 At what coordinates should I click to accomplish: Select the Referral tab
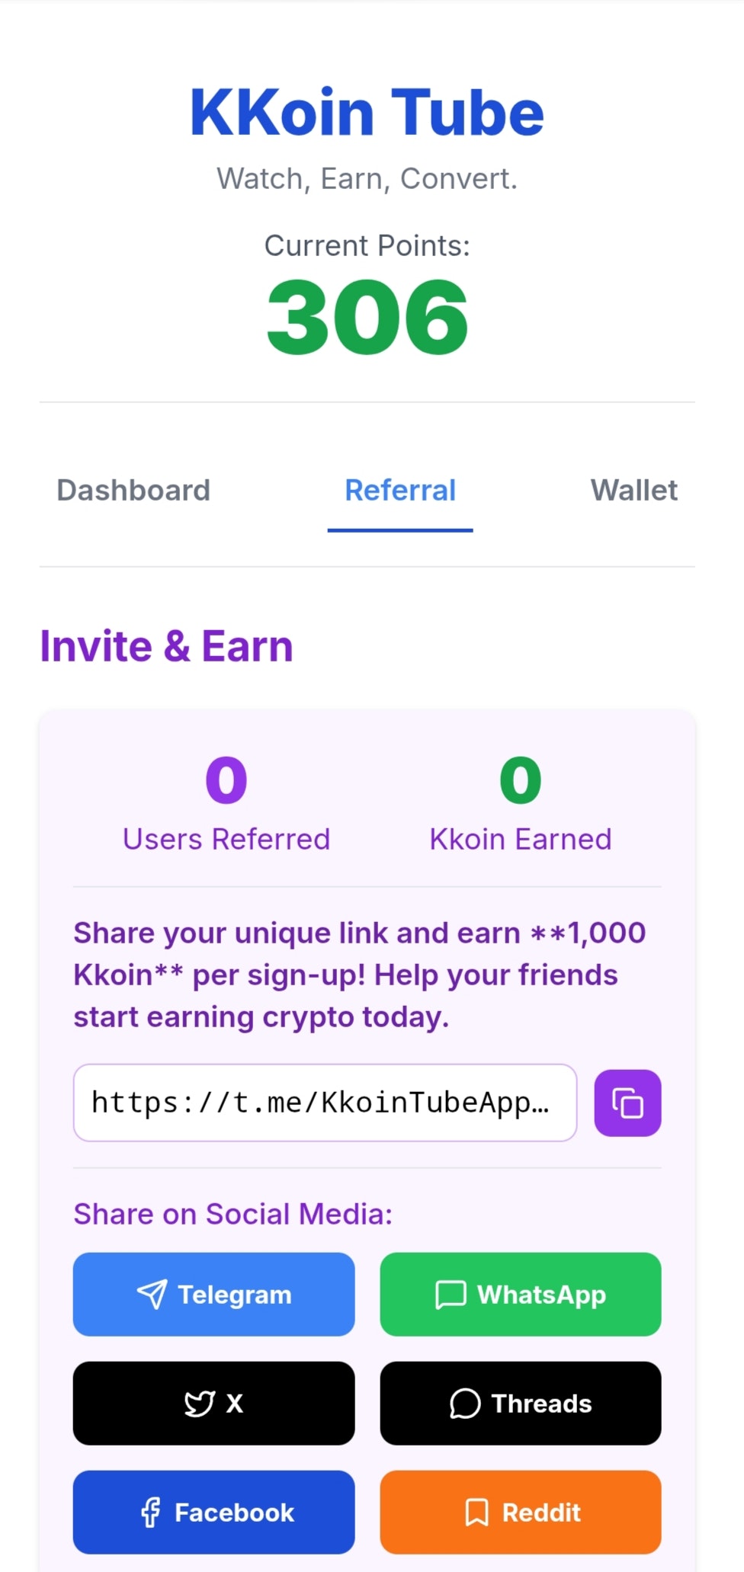click(x=400, y=490)
